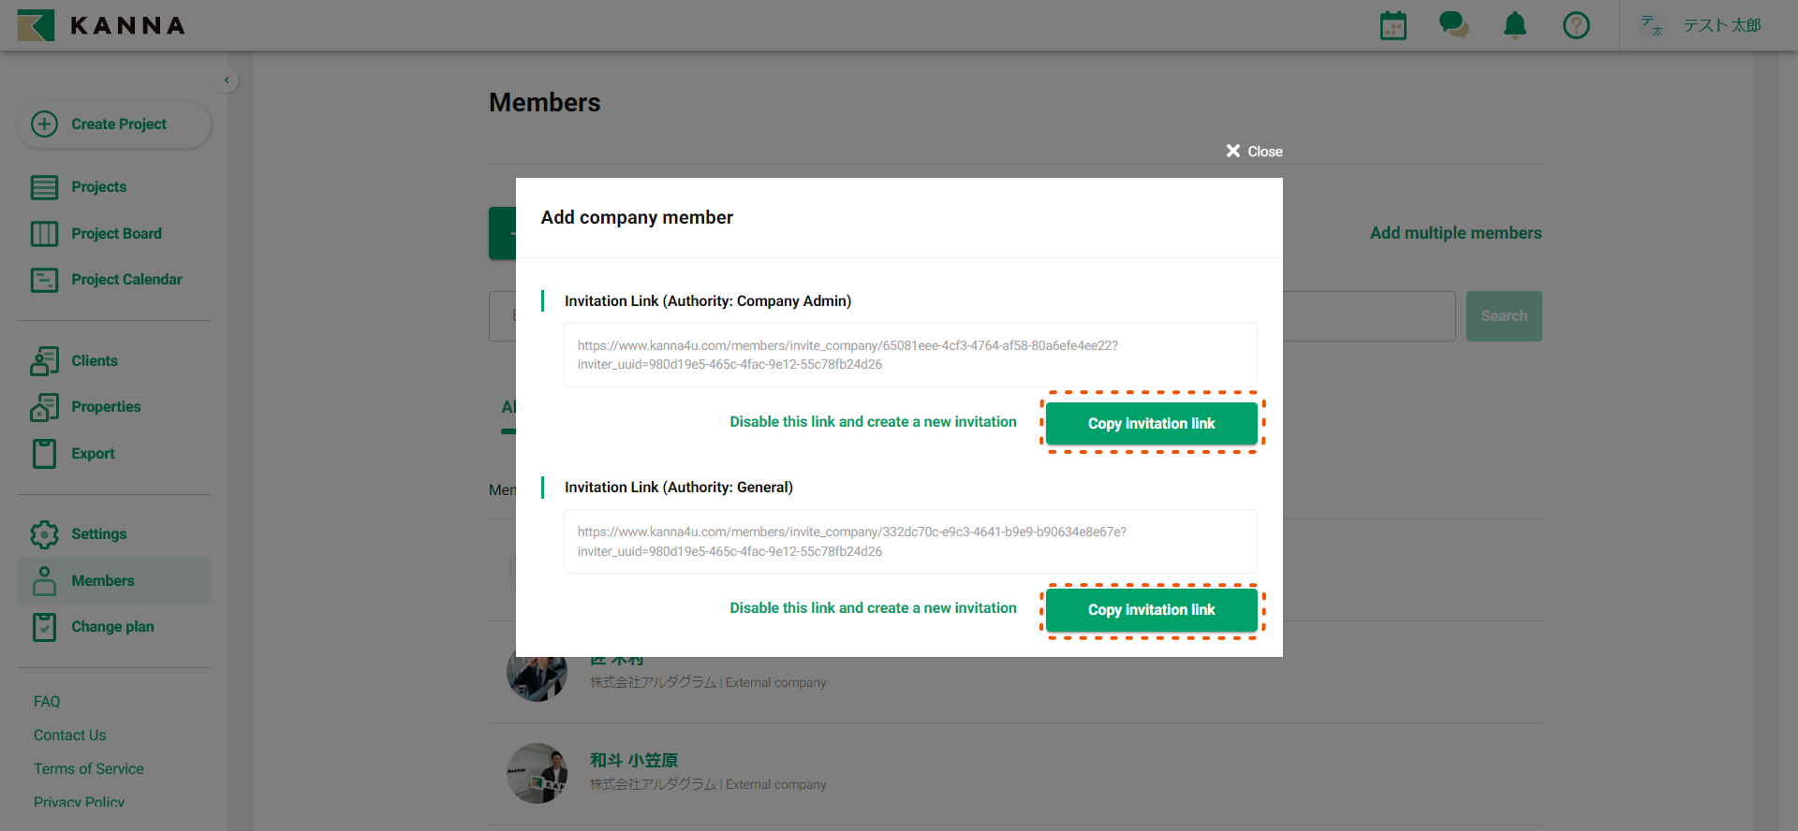Click the Projects list icon in sidebar
1798x831 pixels.
click(x=44, y=187)
